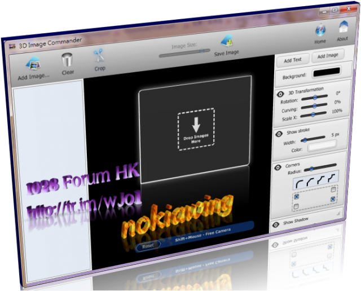This screenshot has width=361, height=291.
Task: Click the Clear trash can icon
Action: [x=68, y=60]
